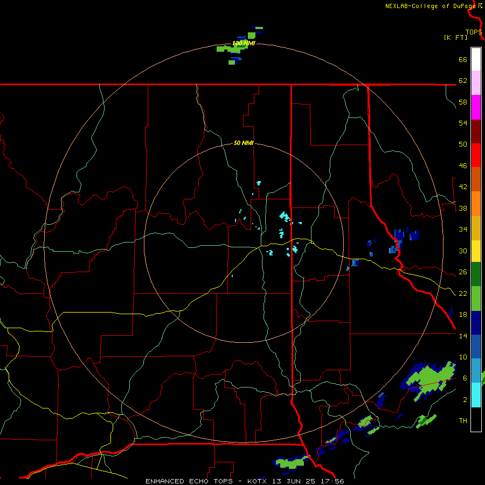Click the legend value "26"

click(x=463, y=272)
